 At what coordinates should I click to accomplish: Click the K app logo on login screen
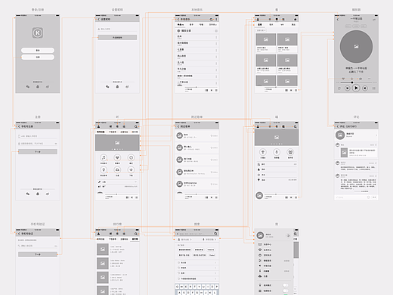click(38, 33)
